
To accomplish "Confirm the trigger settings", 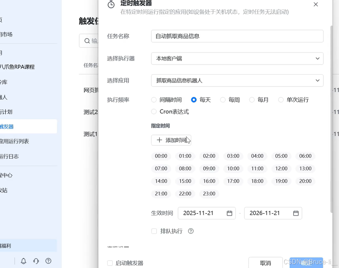I will (x=306, y=263).
